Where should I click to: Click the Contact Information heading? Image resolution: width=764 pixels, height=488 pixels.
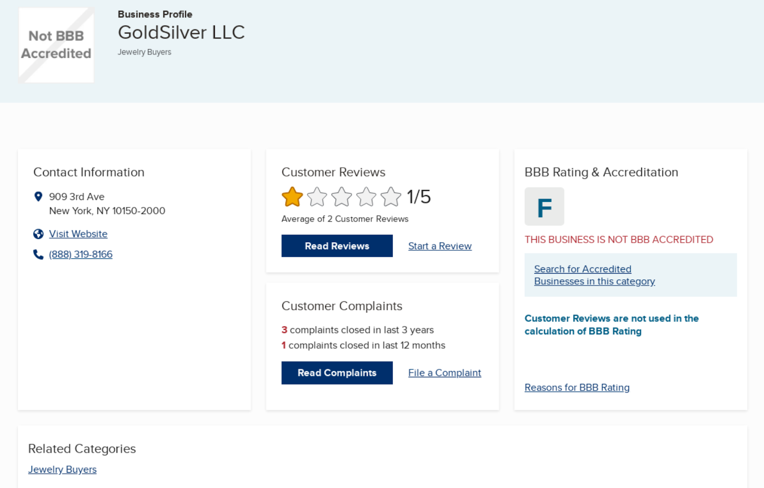pyautogui.click(x=89, y=172)
